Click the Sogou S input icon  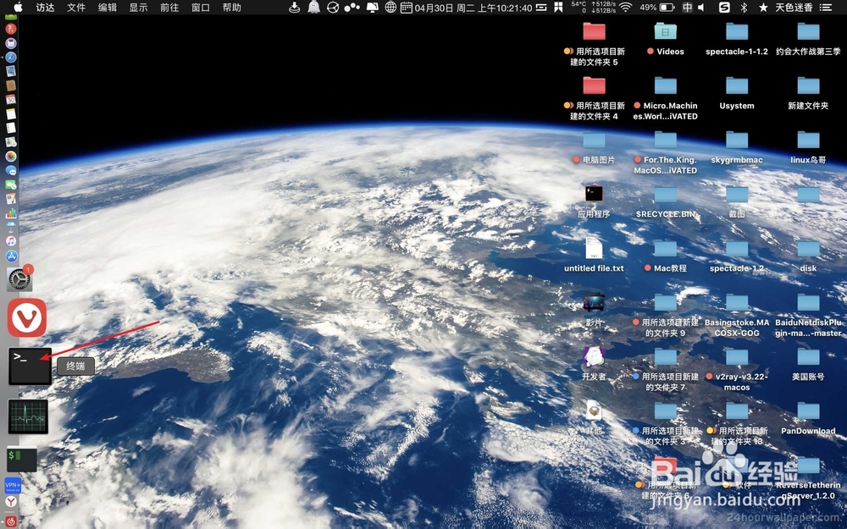click(724, 8)
